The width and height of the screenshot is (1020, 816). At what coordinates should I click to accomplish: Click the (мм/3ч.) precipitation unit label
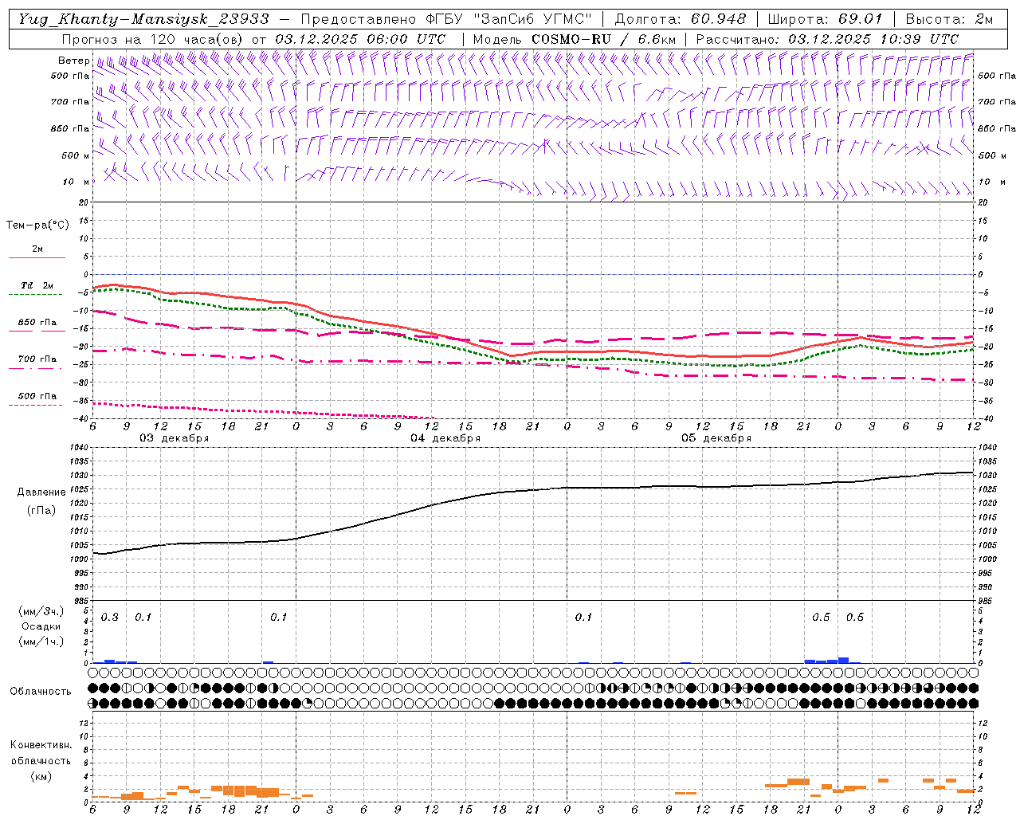(x=41, y=612)
